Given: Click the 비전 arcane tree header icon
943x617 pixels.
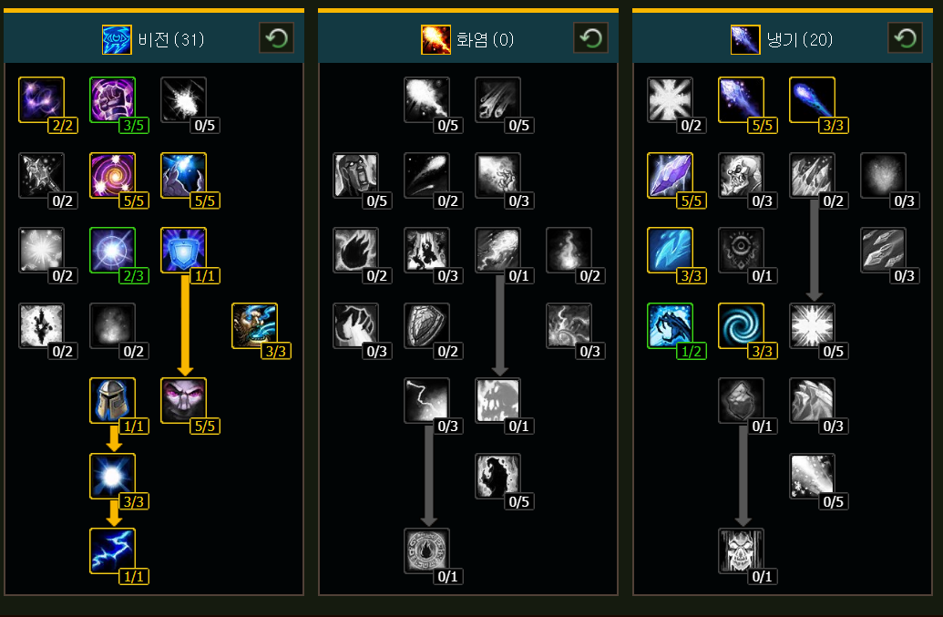Looking at the screenshot, I should click(117, 40).
